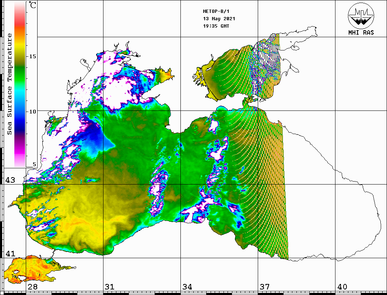The width and height of the screenshot is (387, 295).
Task: Click the latitude label 41
Action: pos(10,253)
